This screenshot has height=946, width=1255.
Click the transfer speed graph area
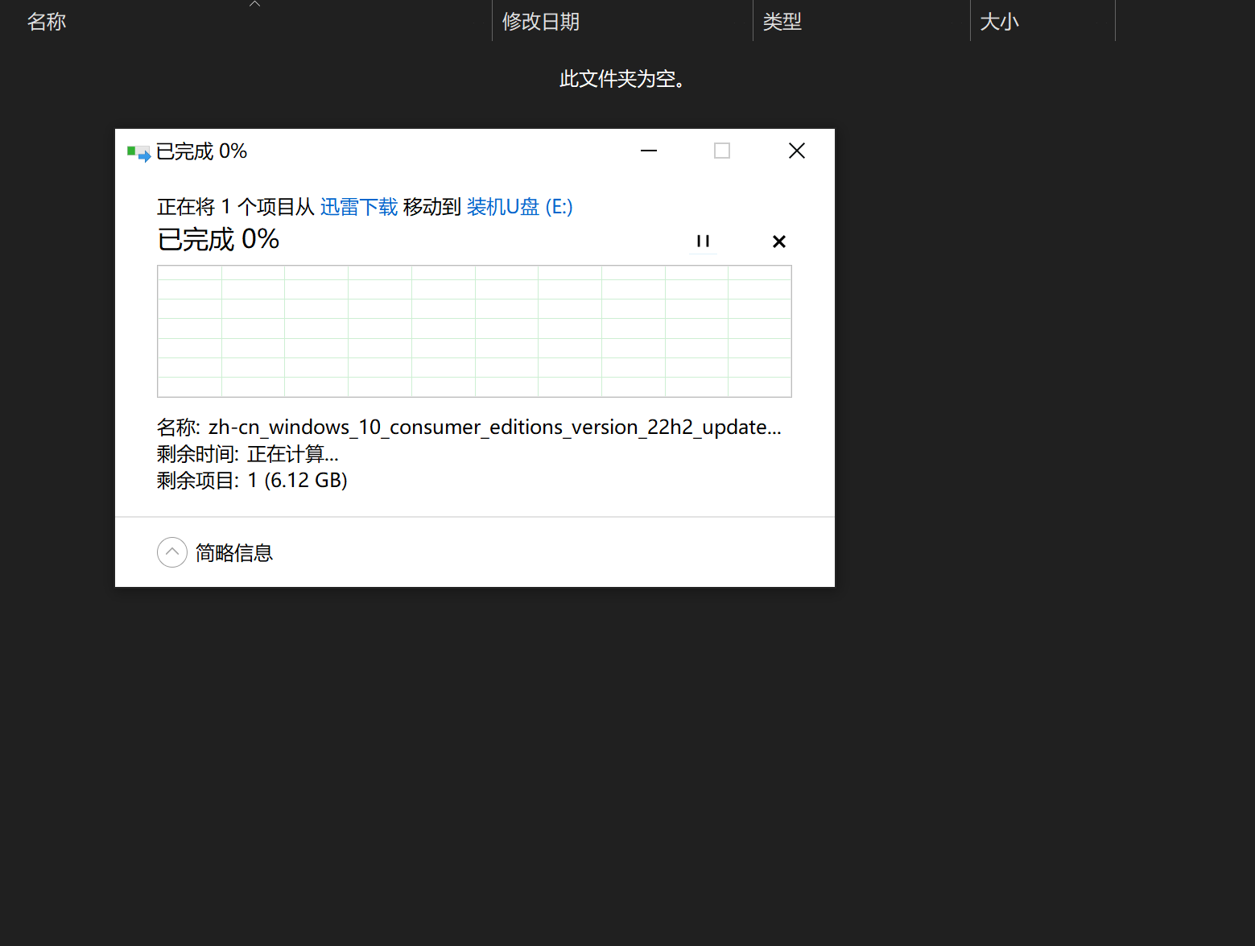click(x=474, y=331)
